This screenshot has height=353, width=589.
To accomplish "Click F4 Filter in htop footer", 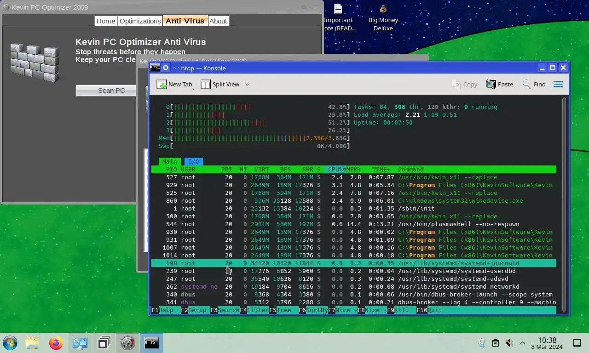I will pos(254,310).
